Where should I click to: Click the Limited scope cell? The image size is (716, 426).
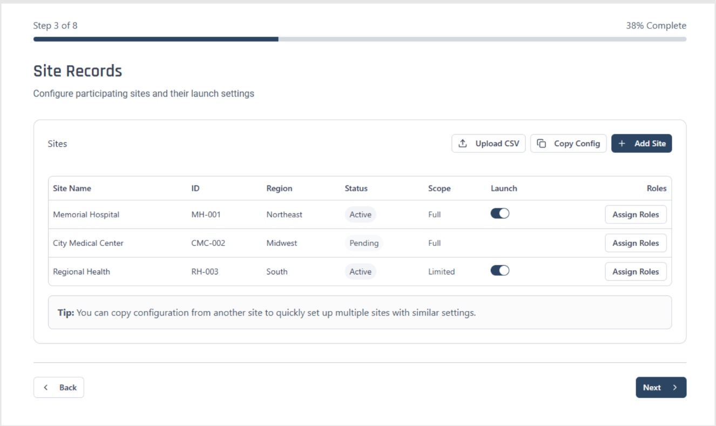441,272
